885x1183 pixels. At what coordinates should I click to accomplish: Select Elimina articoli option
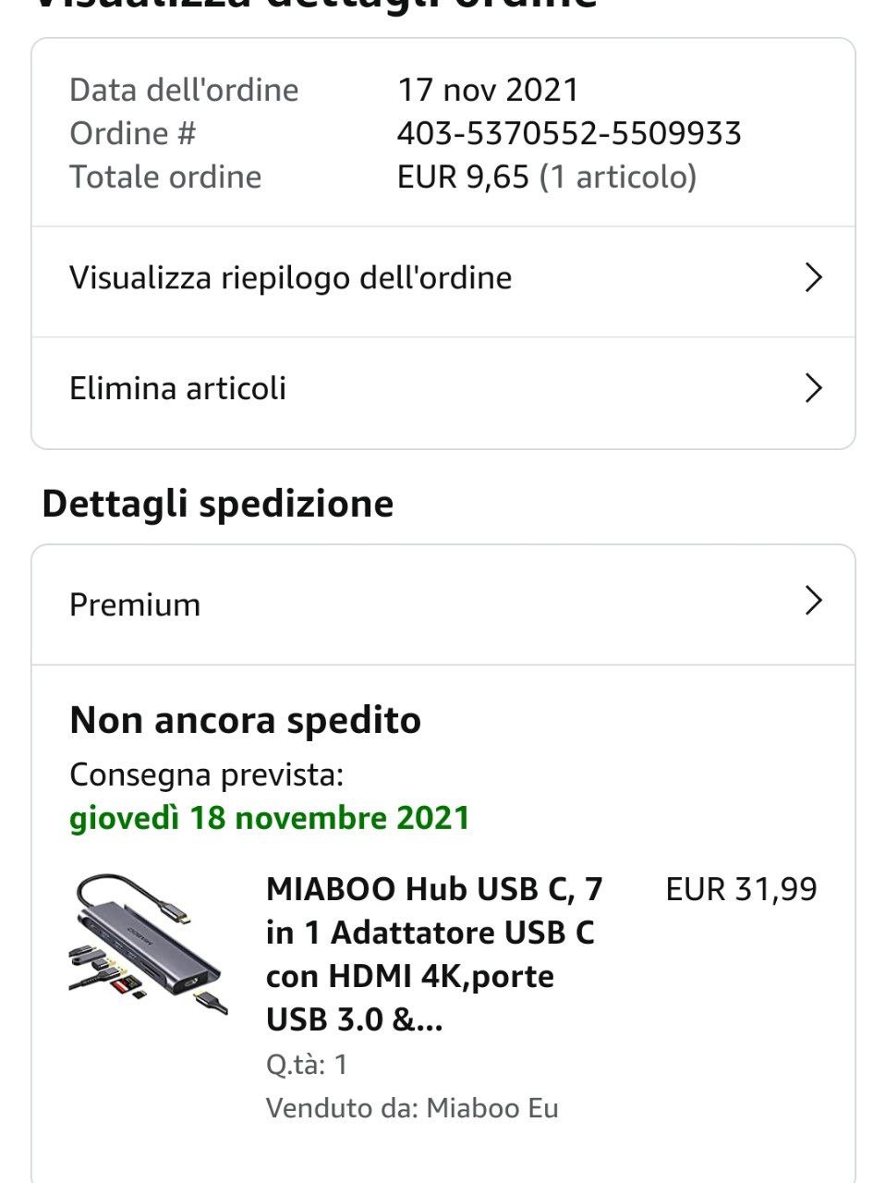pos(177,388)
